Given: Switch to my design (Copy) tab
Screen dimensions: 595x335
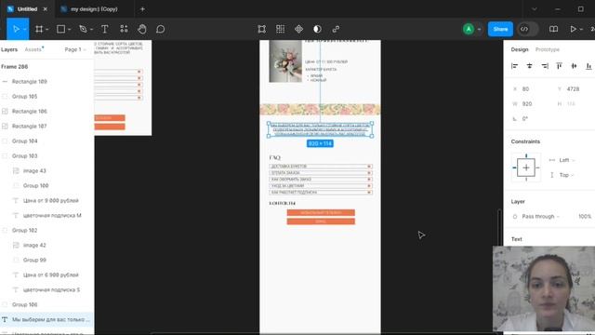Looking at the screenshot, I should pyautogui.click(x=94, y=8).
